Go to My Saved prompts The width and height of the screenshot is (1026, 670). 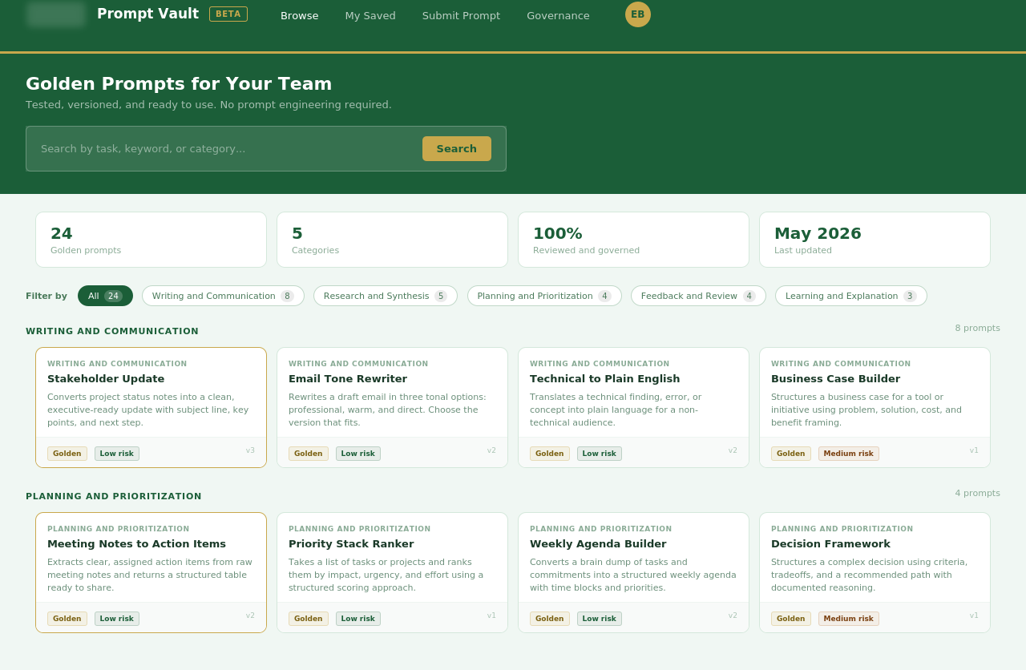[370, 15]
